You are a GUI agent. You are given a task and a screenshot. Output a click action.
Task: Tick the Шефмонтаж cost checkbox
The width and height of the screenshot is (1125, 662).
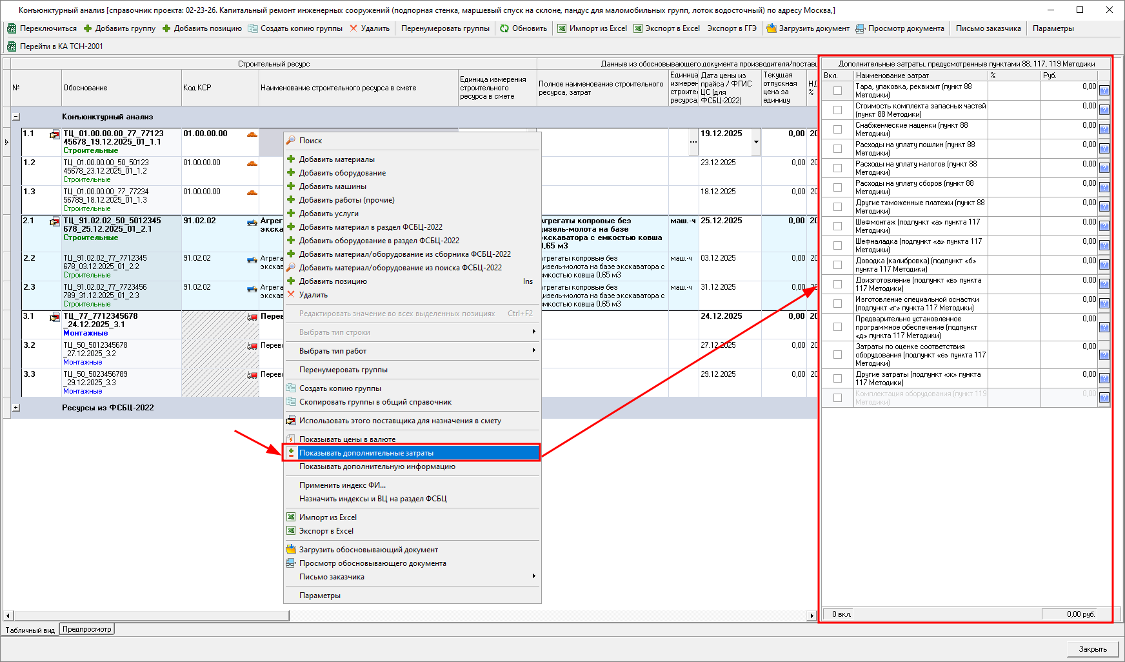pos(837,226)
